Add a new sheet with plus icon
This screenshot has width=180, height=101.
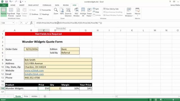coord(45,96)
